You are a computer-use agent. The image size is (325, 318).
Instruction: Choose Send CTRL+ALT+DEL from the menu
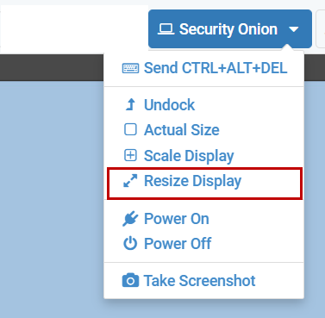(203, 68)
